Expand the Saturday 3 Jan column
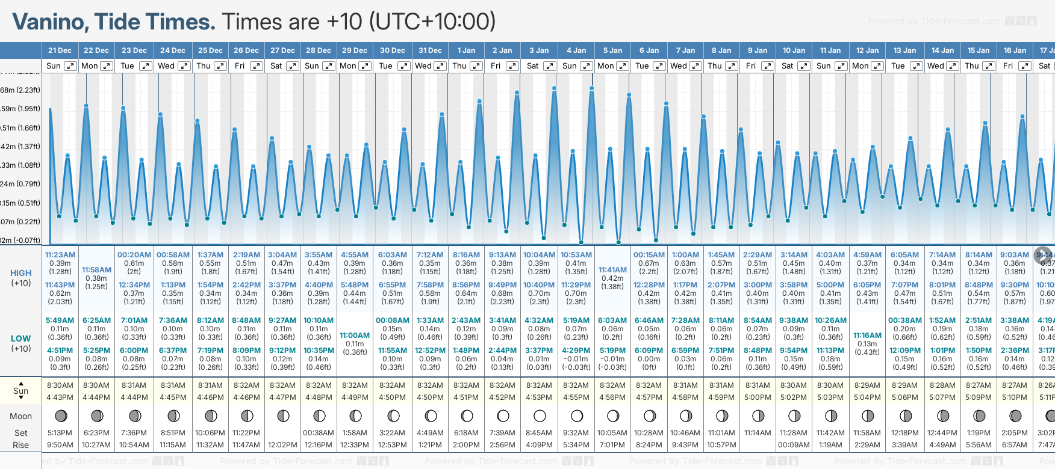 (x=549, y=66)
